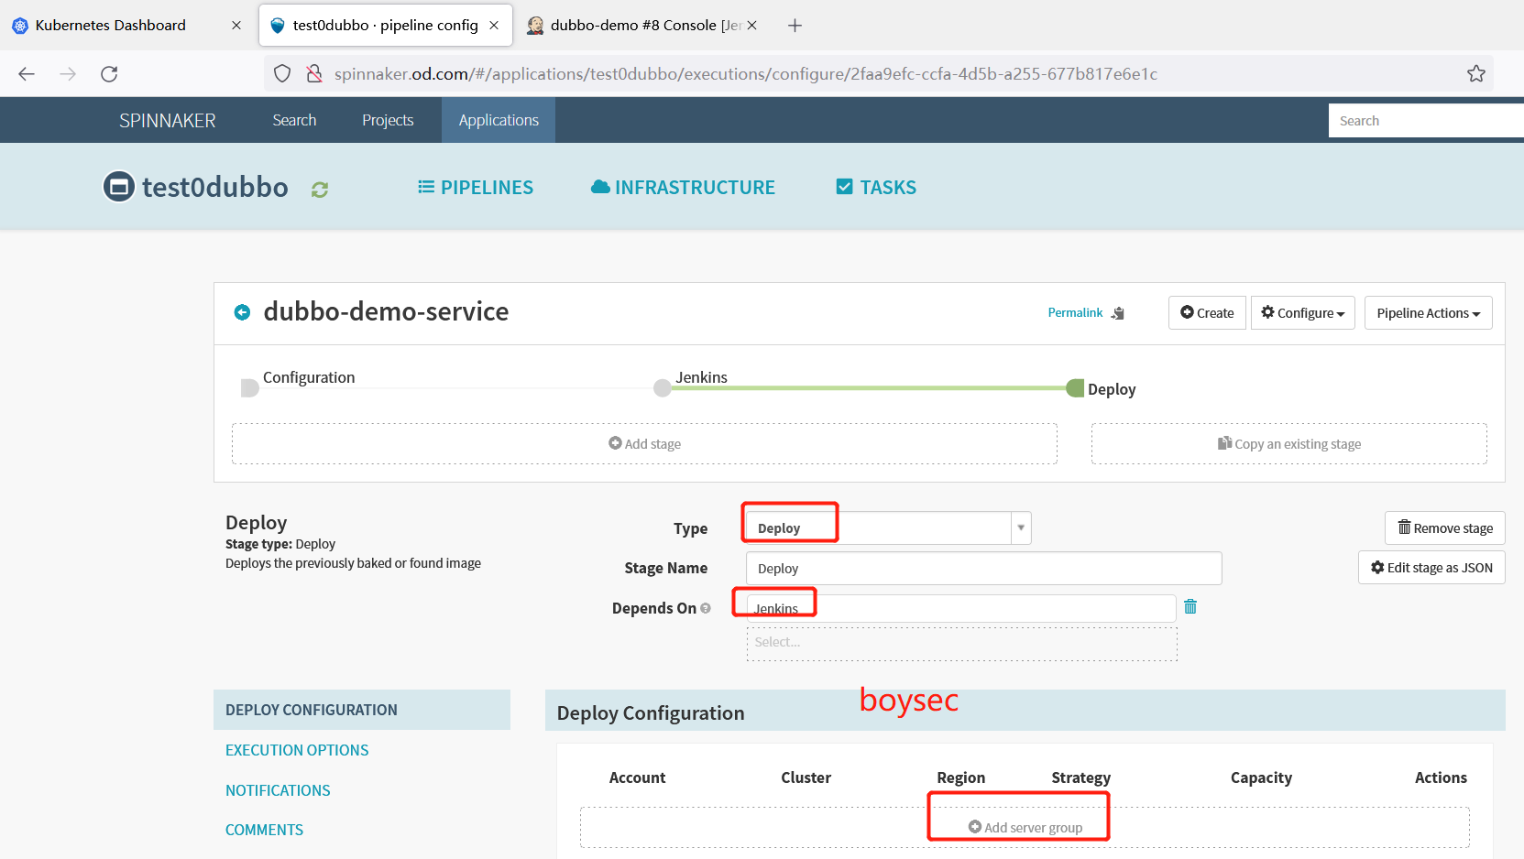Click the Jenkins tag in Depends On
Viewport: 1524px width, 859px height.
point(776,609)
